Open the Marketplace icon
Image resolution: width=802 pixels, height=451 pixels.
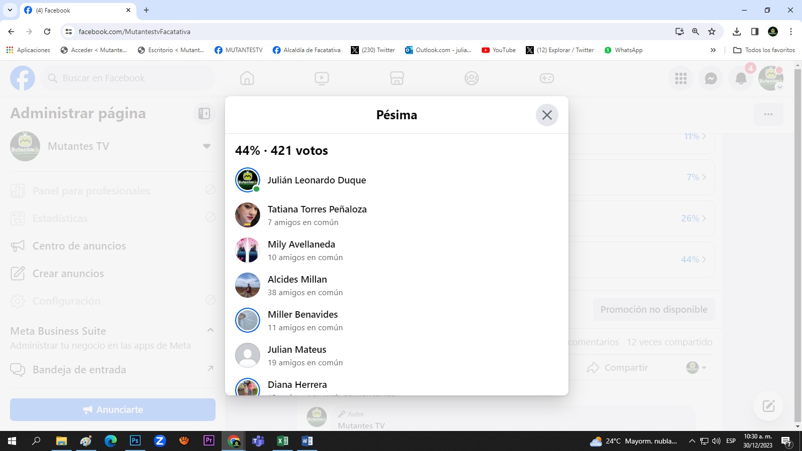coord(397,79)
